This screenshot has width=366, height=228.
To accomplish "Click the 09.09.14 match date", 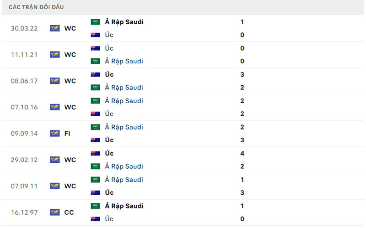I will click(24, 134).
